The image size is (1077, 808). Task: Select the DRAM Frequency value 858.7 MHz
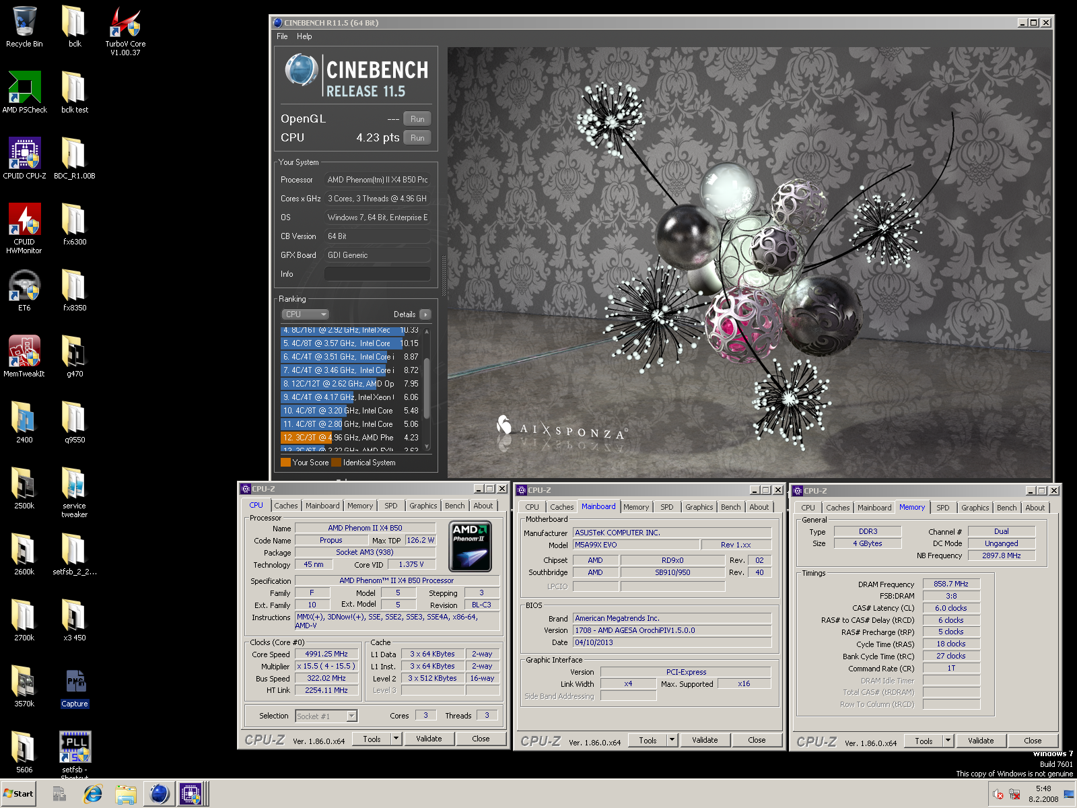951,584
